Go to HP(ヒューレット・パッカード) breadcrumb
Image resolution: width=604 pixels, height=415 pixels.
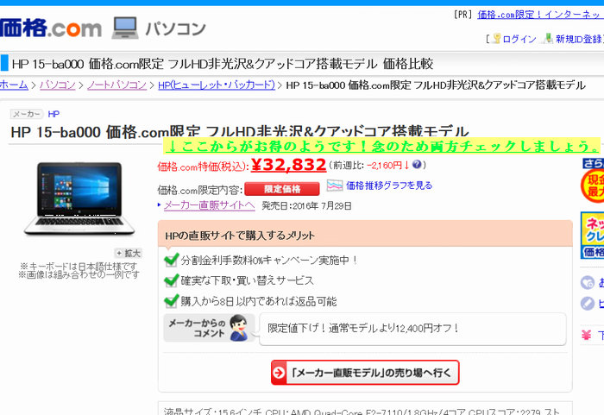click(217, 85)
